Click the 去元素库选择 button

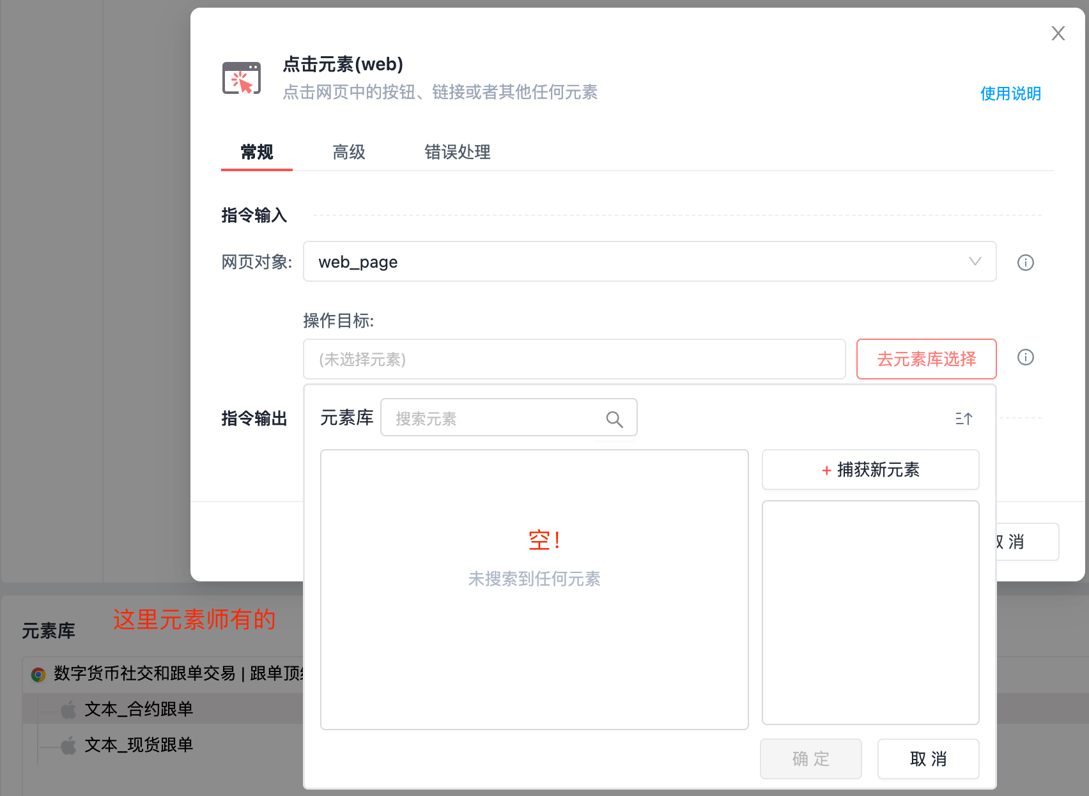coord(926,359)
